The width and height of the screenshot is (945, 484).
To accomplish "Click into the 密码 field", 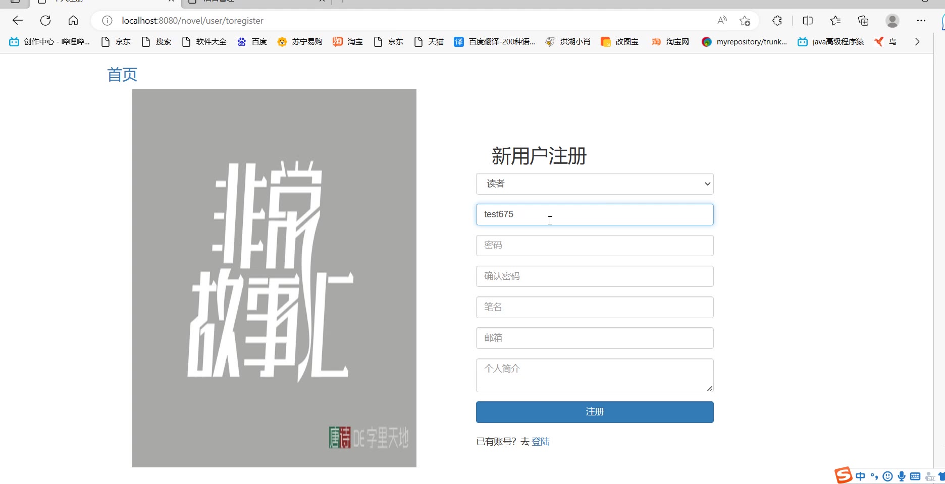I will click(x=595, y=246).
